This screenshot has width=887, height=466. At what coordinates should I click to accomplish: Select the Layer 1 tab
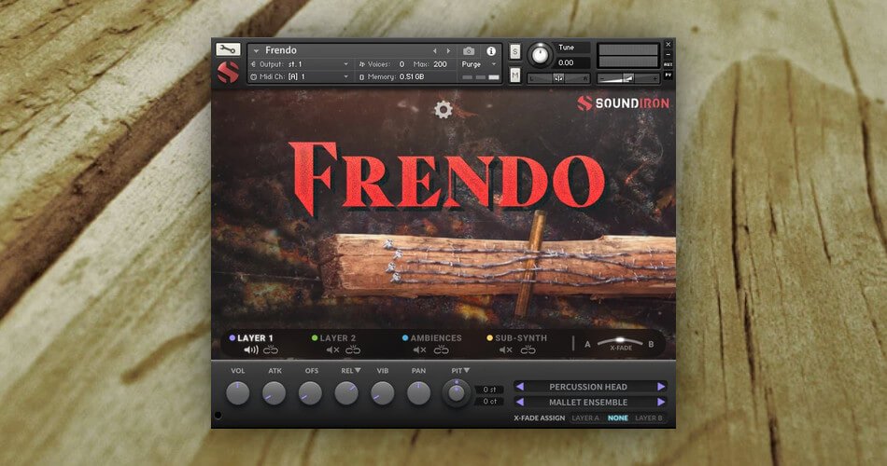coord(250,337)
